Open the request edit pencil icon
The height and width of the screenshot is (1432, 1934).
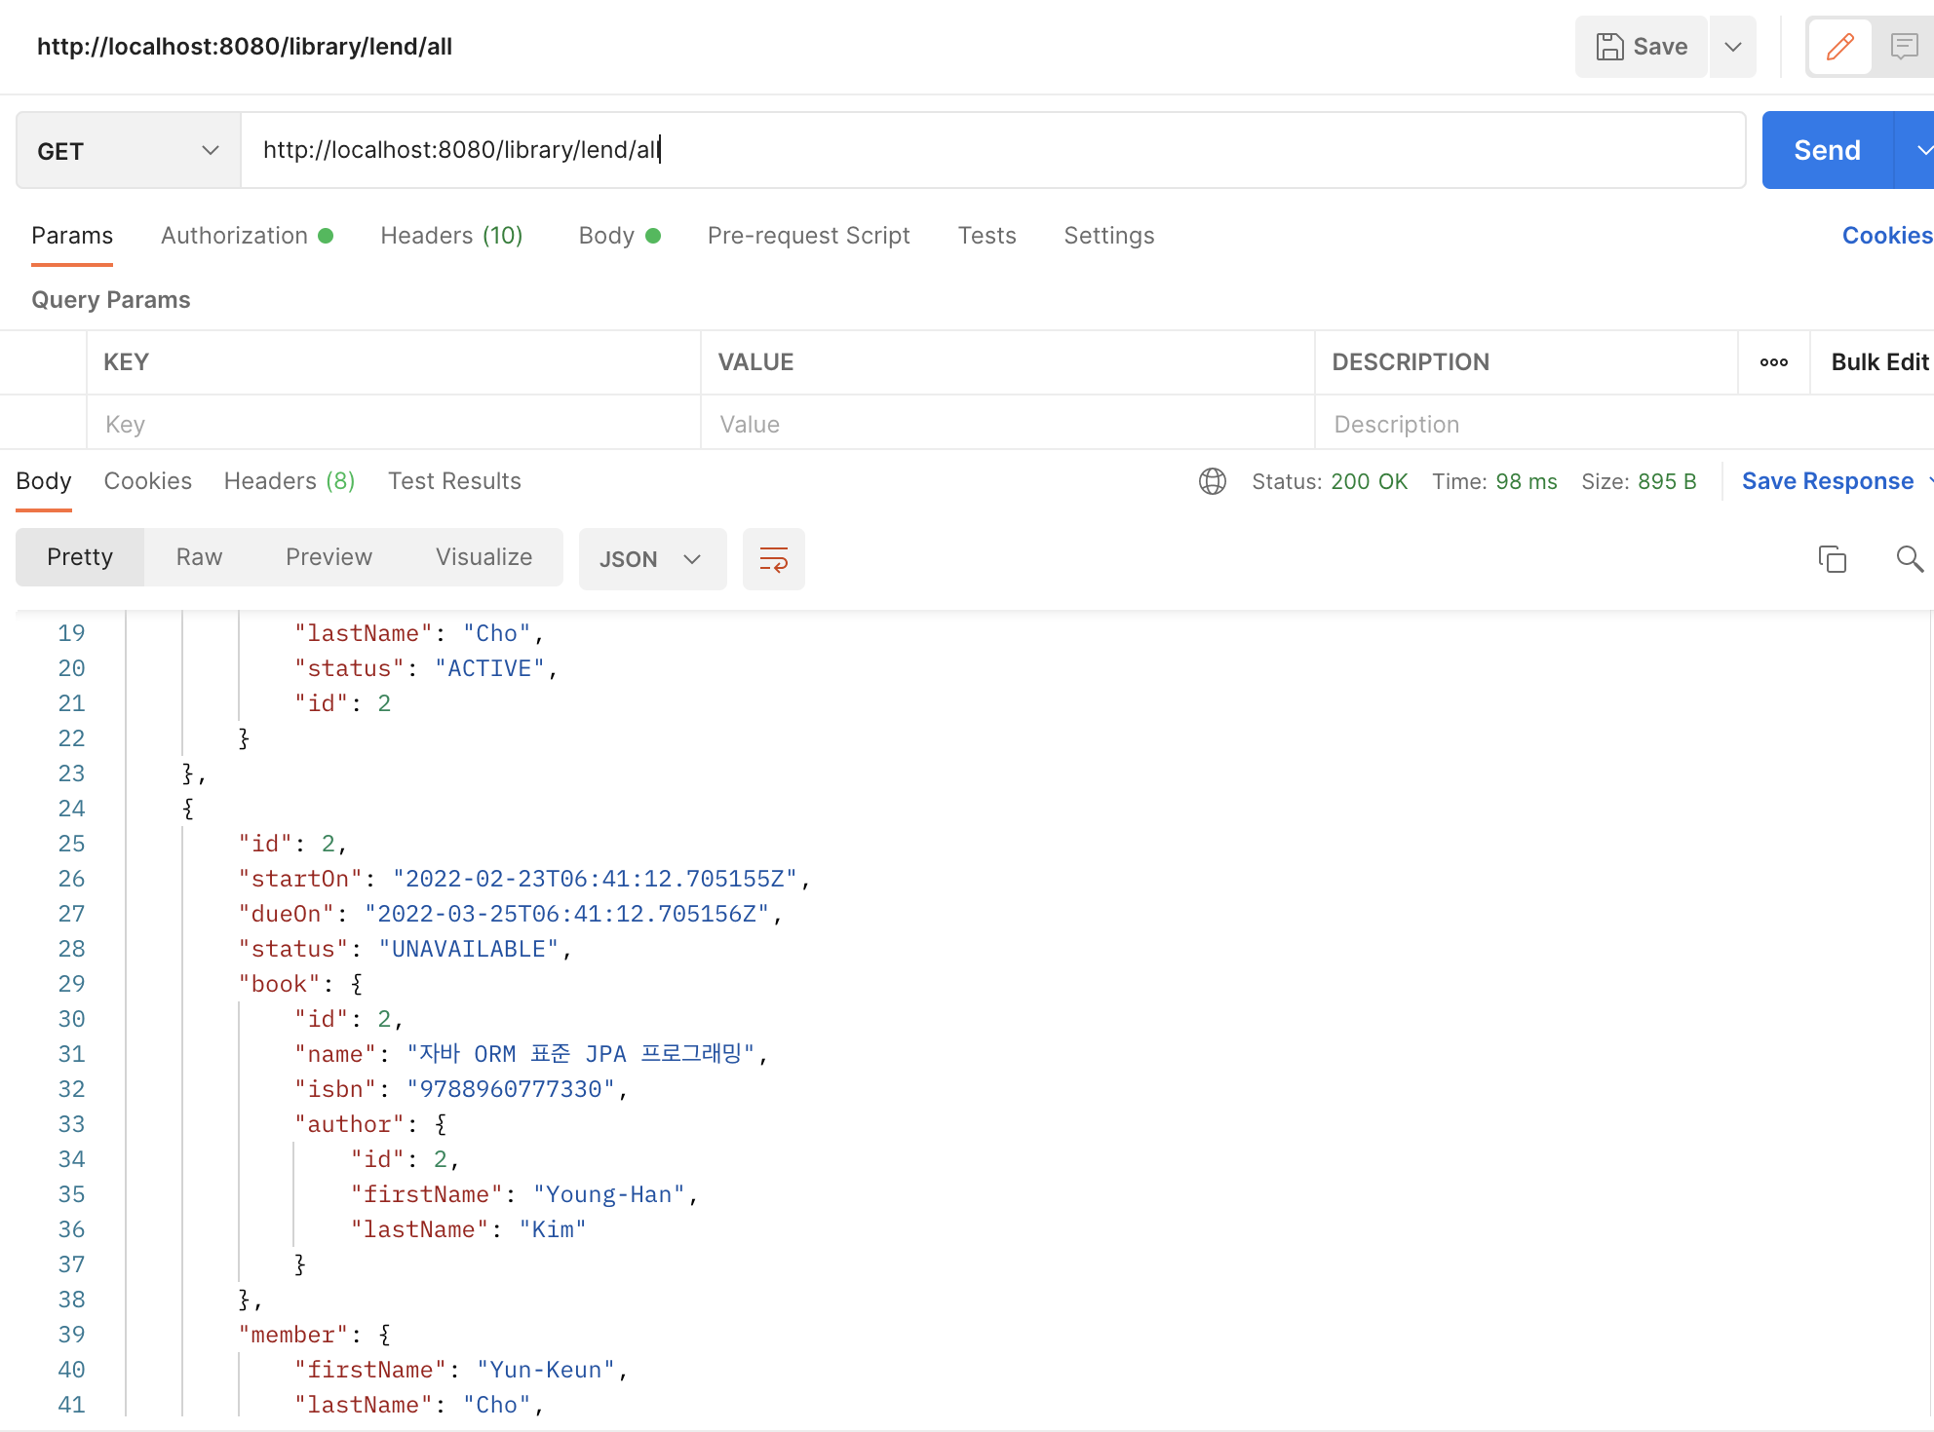tap(1839, 46)
